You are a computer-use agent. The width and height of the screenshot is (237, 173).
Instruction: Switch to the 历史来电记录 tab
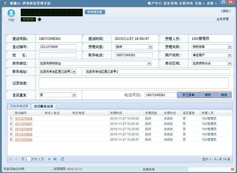[x=19, y=106]
